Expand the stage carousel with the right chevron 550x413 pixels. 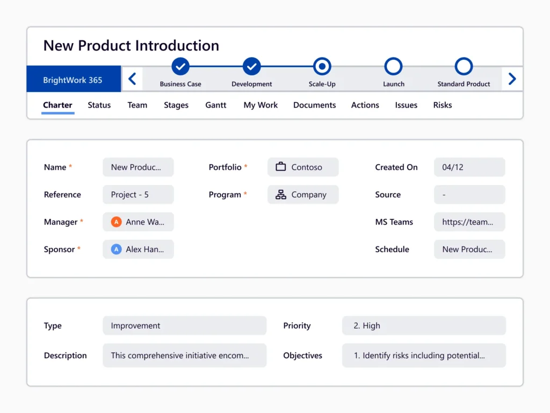[512, 79]
